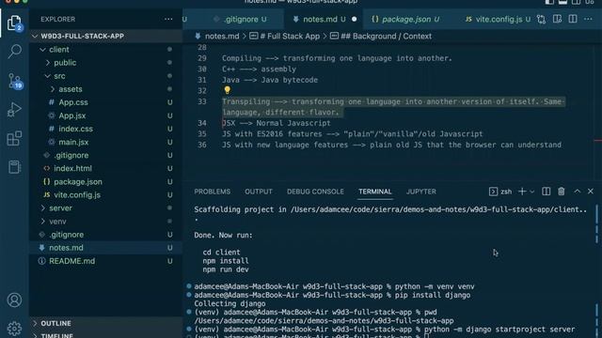Click '## Background / Context' breadcrumb
Image resolution: width=602 pixels, height=338 pixels.
tap(381, 36)
